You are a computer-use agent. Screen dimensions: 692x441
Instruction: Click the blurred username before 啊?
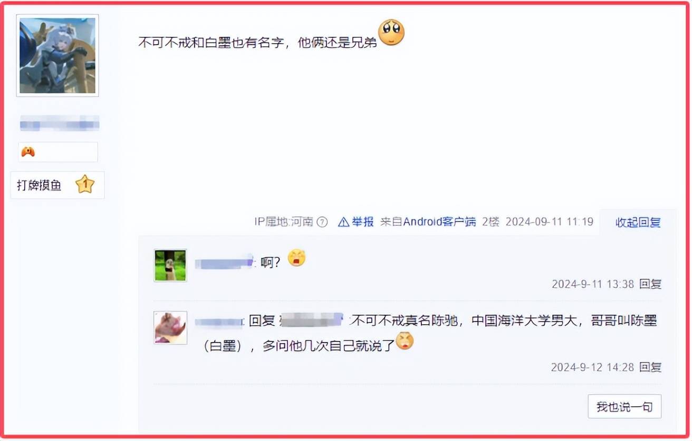[x=225, y=262]
